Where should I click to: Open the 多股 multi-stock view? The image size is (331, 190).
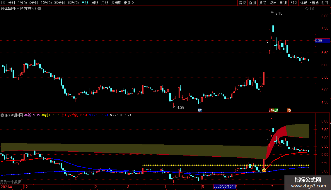pos(262,3)
